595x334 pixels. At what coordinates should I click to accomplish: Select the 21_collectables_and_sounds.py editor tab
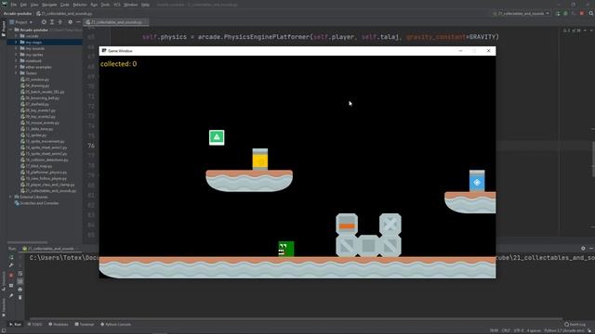point(115,22)
